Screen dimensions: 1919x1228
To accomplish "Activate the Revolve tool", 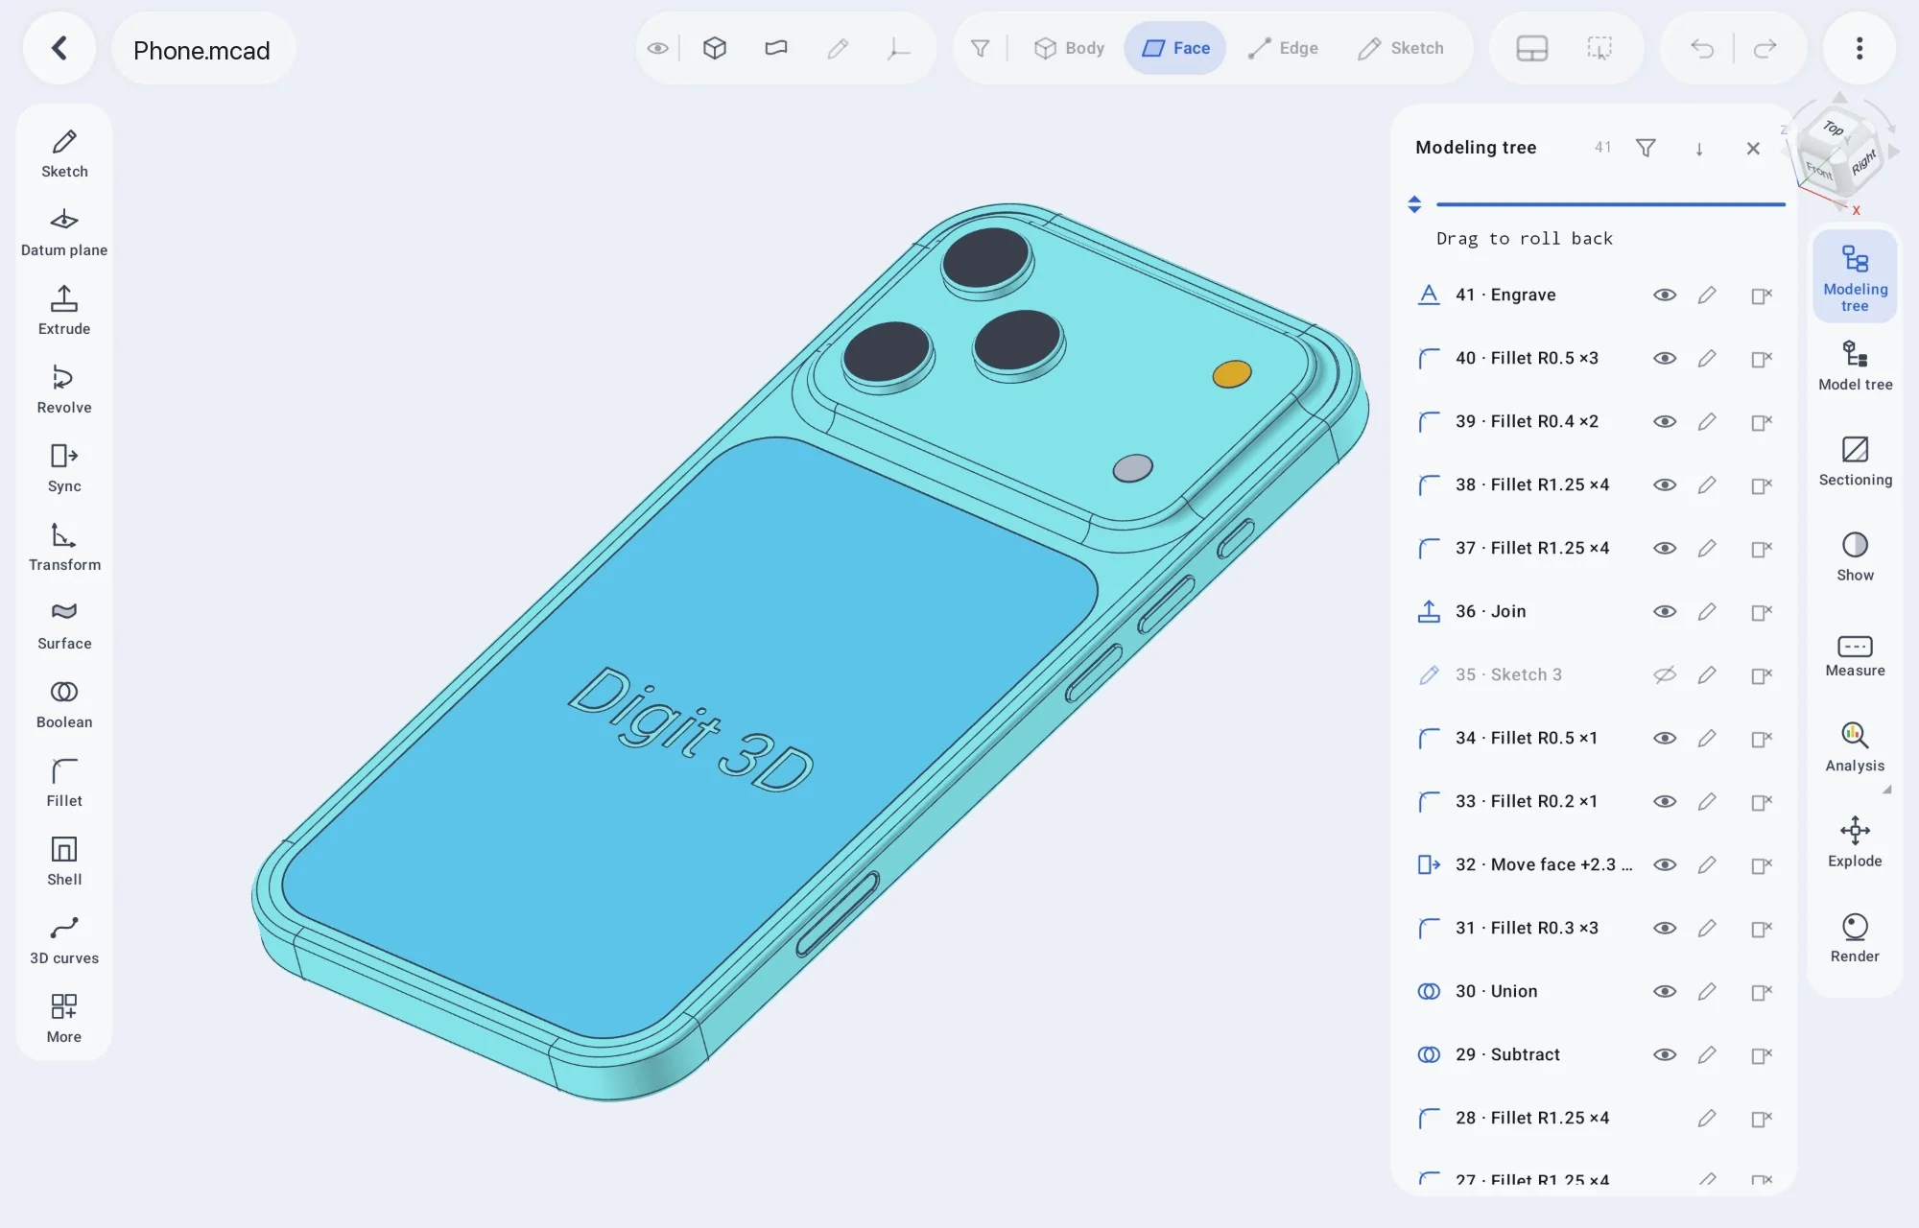I will 64,390.
